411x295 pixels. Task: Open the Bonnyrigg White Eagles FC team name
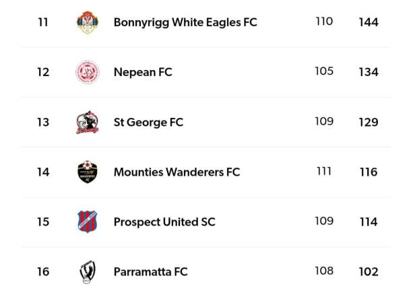185,22
